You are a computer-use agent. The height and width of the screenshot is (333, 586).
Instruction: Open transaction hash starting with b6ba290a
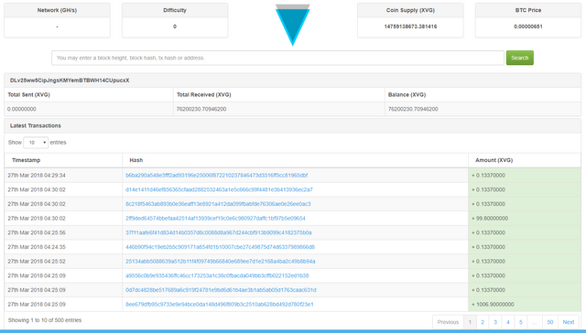click(217, 175)
